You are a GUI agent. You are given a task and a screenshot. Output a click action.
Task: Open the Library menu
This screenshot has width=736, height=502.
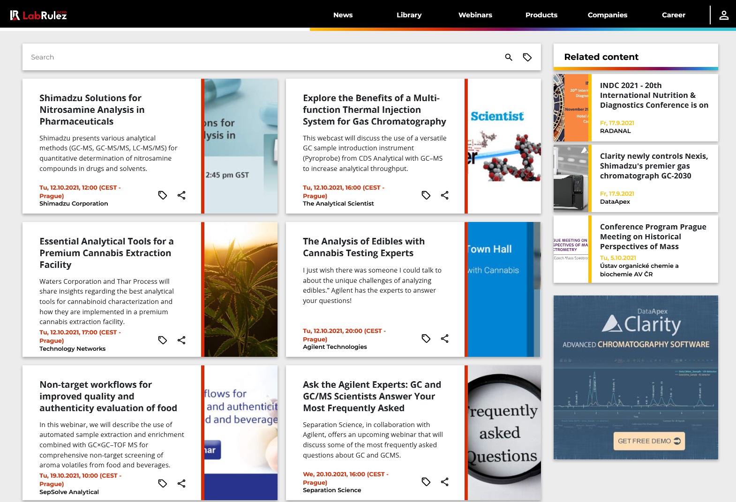(409, 15)
